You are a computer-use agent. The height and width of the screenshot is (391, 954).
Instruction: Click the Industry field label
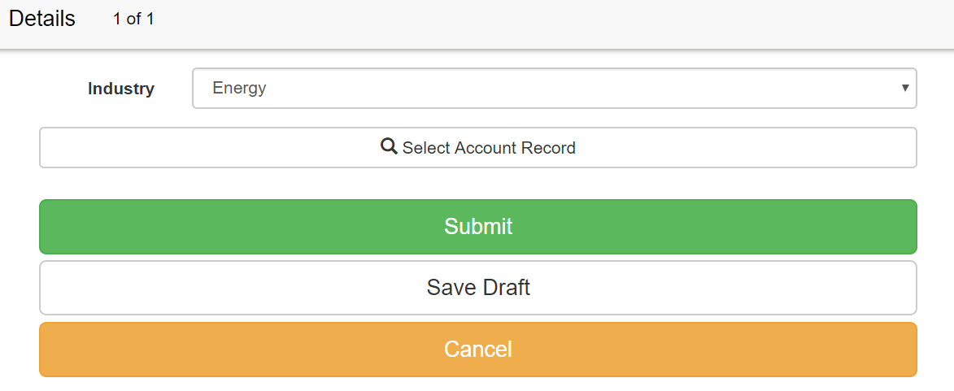[x=121, y=89]
